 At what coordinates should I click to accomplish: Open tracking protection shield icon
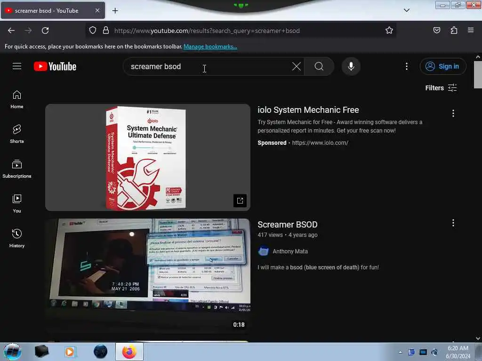93,31
